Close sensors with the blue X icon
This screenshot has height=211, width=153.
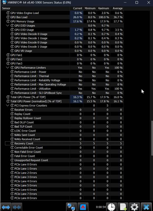point(146,207)
